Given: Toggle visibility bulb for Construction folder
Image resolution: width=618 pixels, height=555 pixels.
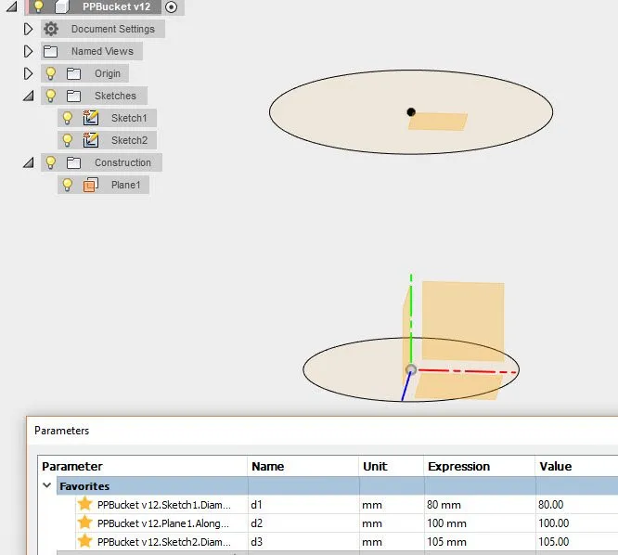Looking at the screenshot, I should tap(51, 162).
